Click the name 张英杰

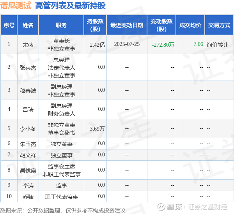coord(28,68)
